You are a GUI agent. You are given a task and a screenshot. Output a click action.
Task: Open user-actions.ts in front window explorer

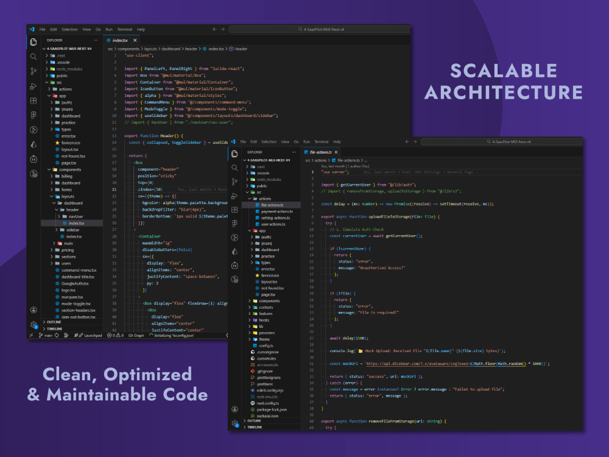pyautogui.click(x=272, y=224)
